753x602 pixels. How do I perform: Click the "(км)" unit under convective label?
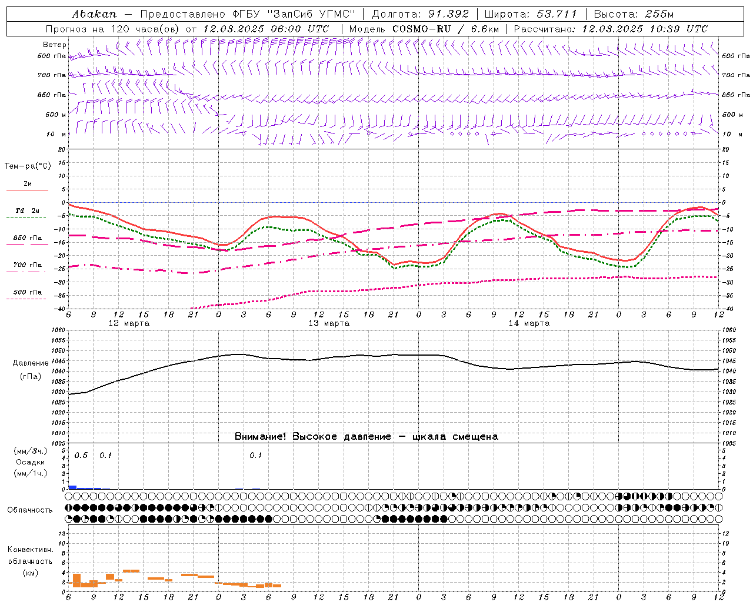30,573
